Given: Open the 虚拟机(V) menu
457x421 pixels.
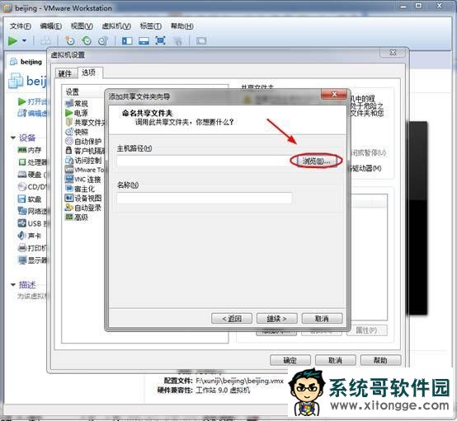Looking at the screenshot, I should tap(116, 26).
